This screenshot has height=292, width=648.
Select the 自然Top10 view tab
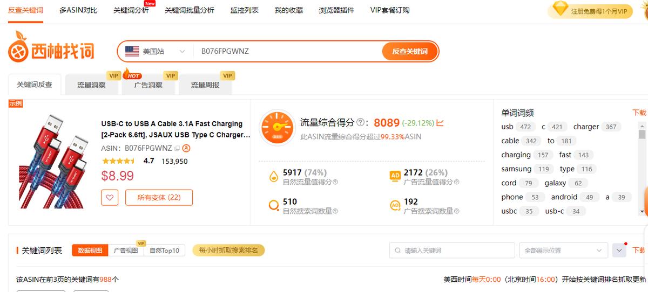point(165,251)
